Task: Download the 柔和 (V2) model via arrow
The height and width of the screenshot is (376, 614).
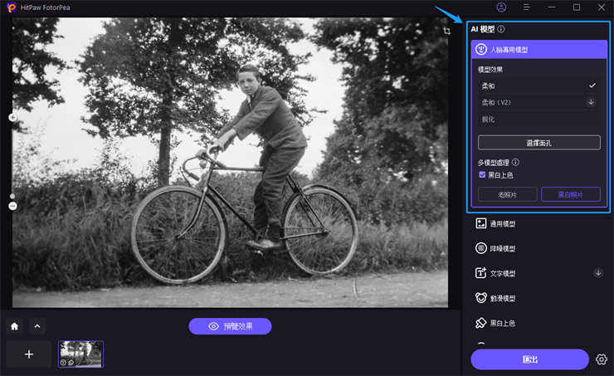Action: (591, 102)
